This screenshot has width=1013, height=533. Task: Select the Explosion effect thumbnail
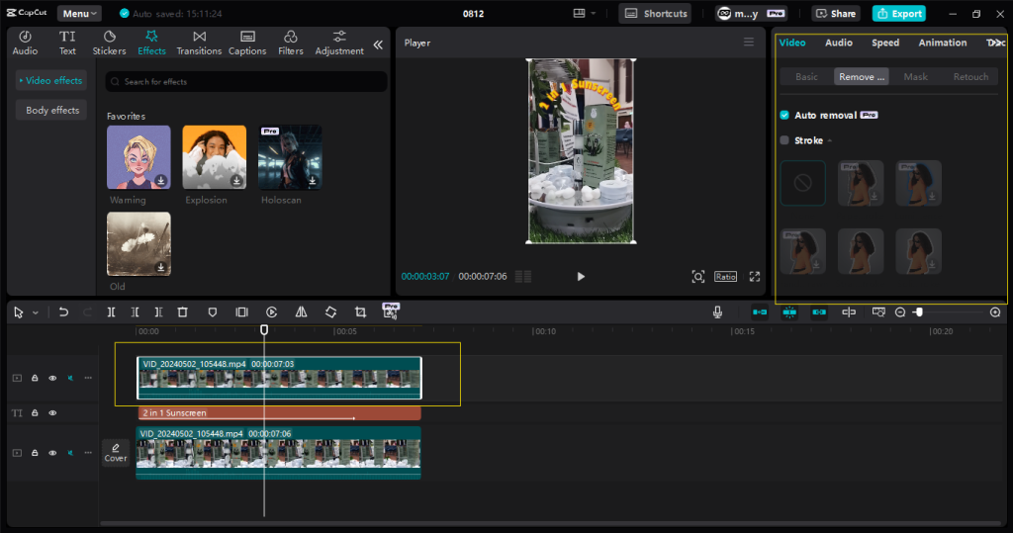tap(215, 157)
